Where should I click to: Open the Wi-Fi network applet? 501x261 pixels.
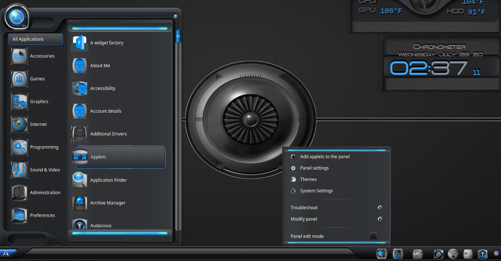tap(453, 254)
